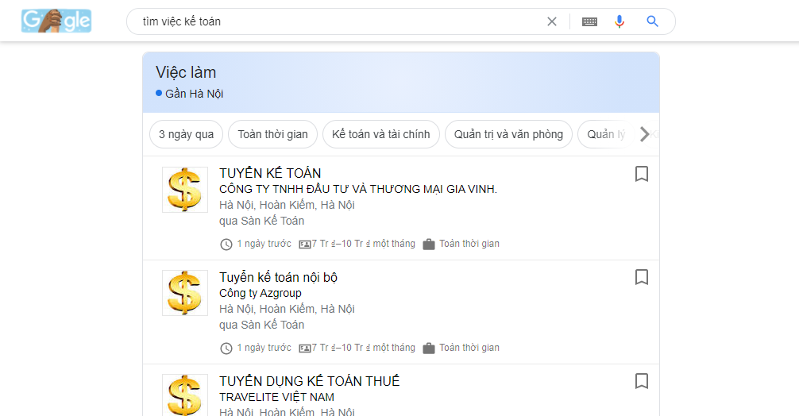Click the briefcase icon in Azgroup job
This screenshot has height=416, width=799.
coord(429,349)
